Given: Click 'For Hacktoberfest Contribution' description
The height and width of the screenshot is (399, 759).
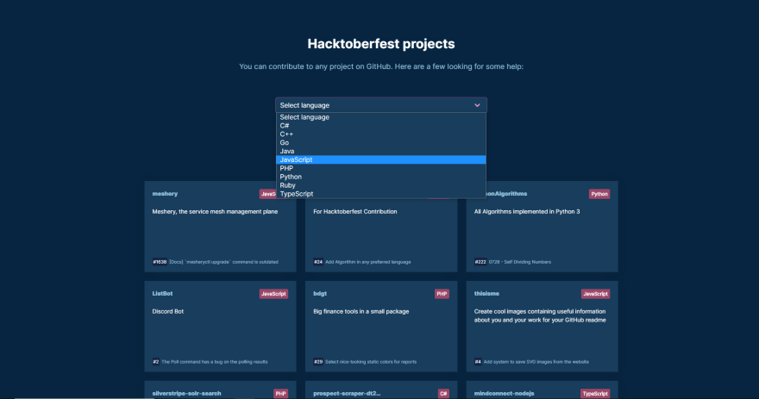Looking at the screenshot, I should (x=354, y=211).
